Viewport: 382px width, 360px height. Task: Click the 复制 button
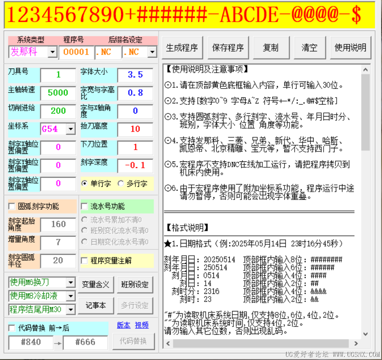[271, 48]
